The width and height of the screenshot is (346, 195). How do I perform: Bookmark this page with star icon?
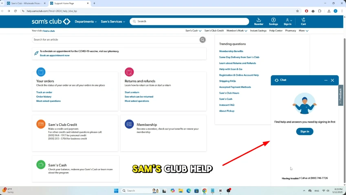click(x=297, y=11)
